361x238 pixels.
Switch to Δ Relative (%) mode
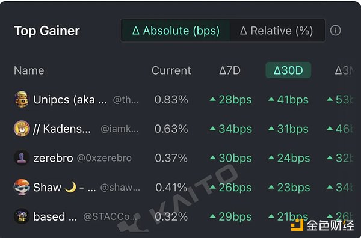tap(277, 31)
